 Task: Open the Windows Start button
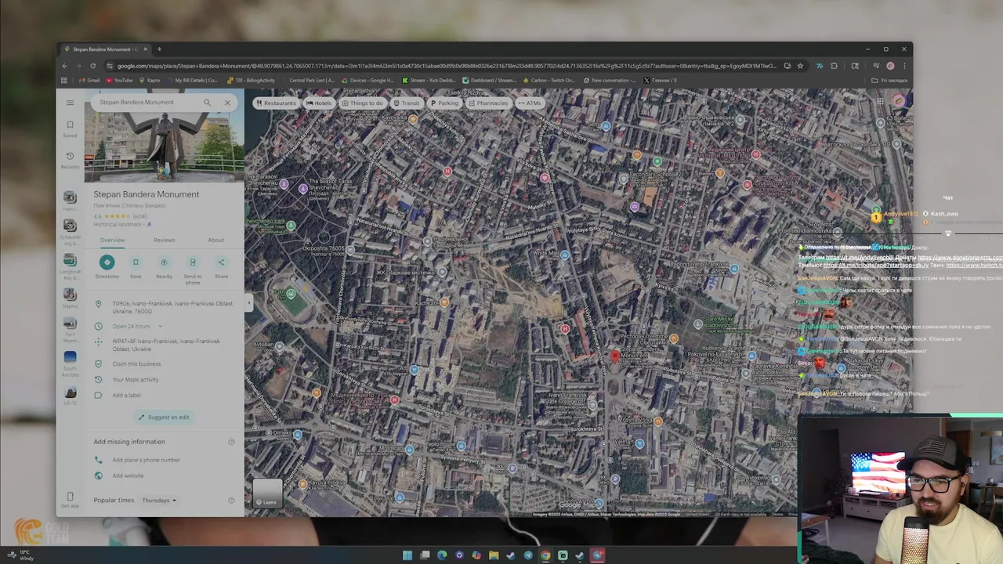click(407, 555)
